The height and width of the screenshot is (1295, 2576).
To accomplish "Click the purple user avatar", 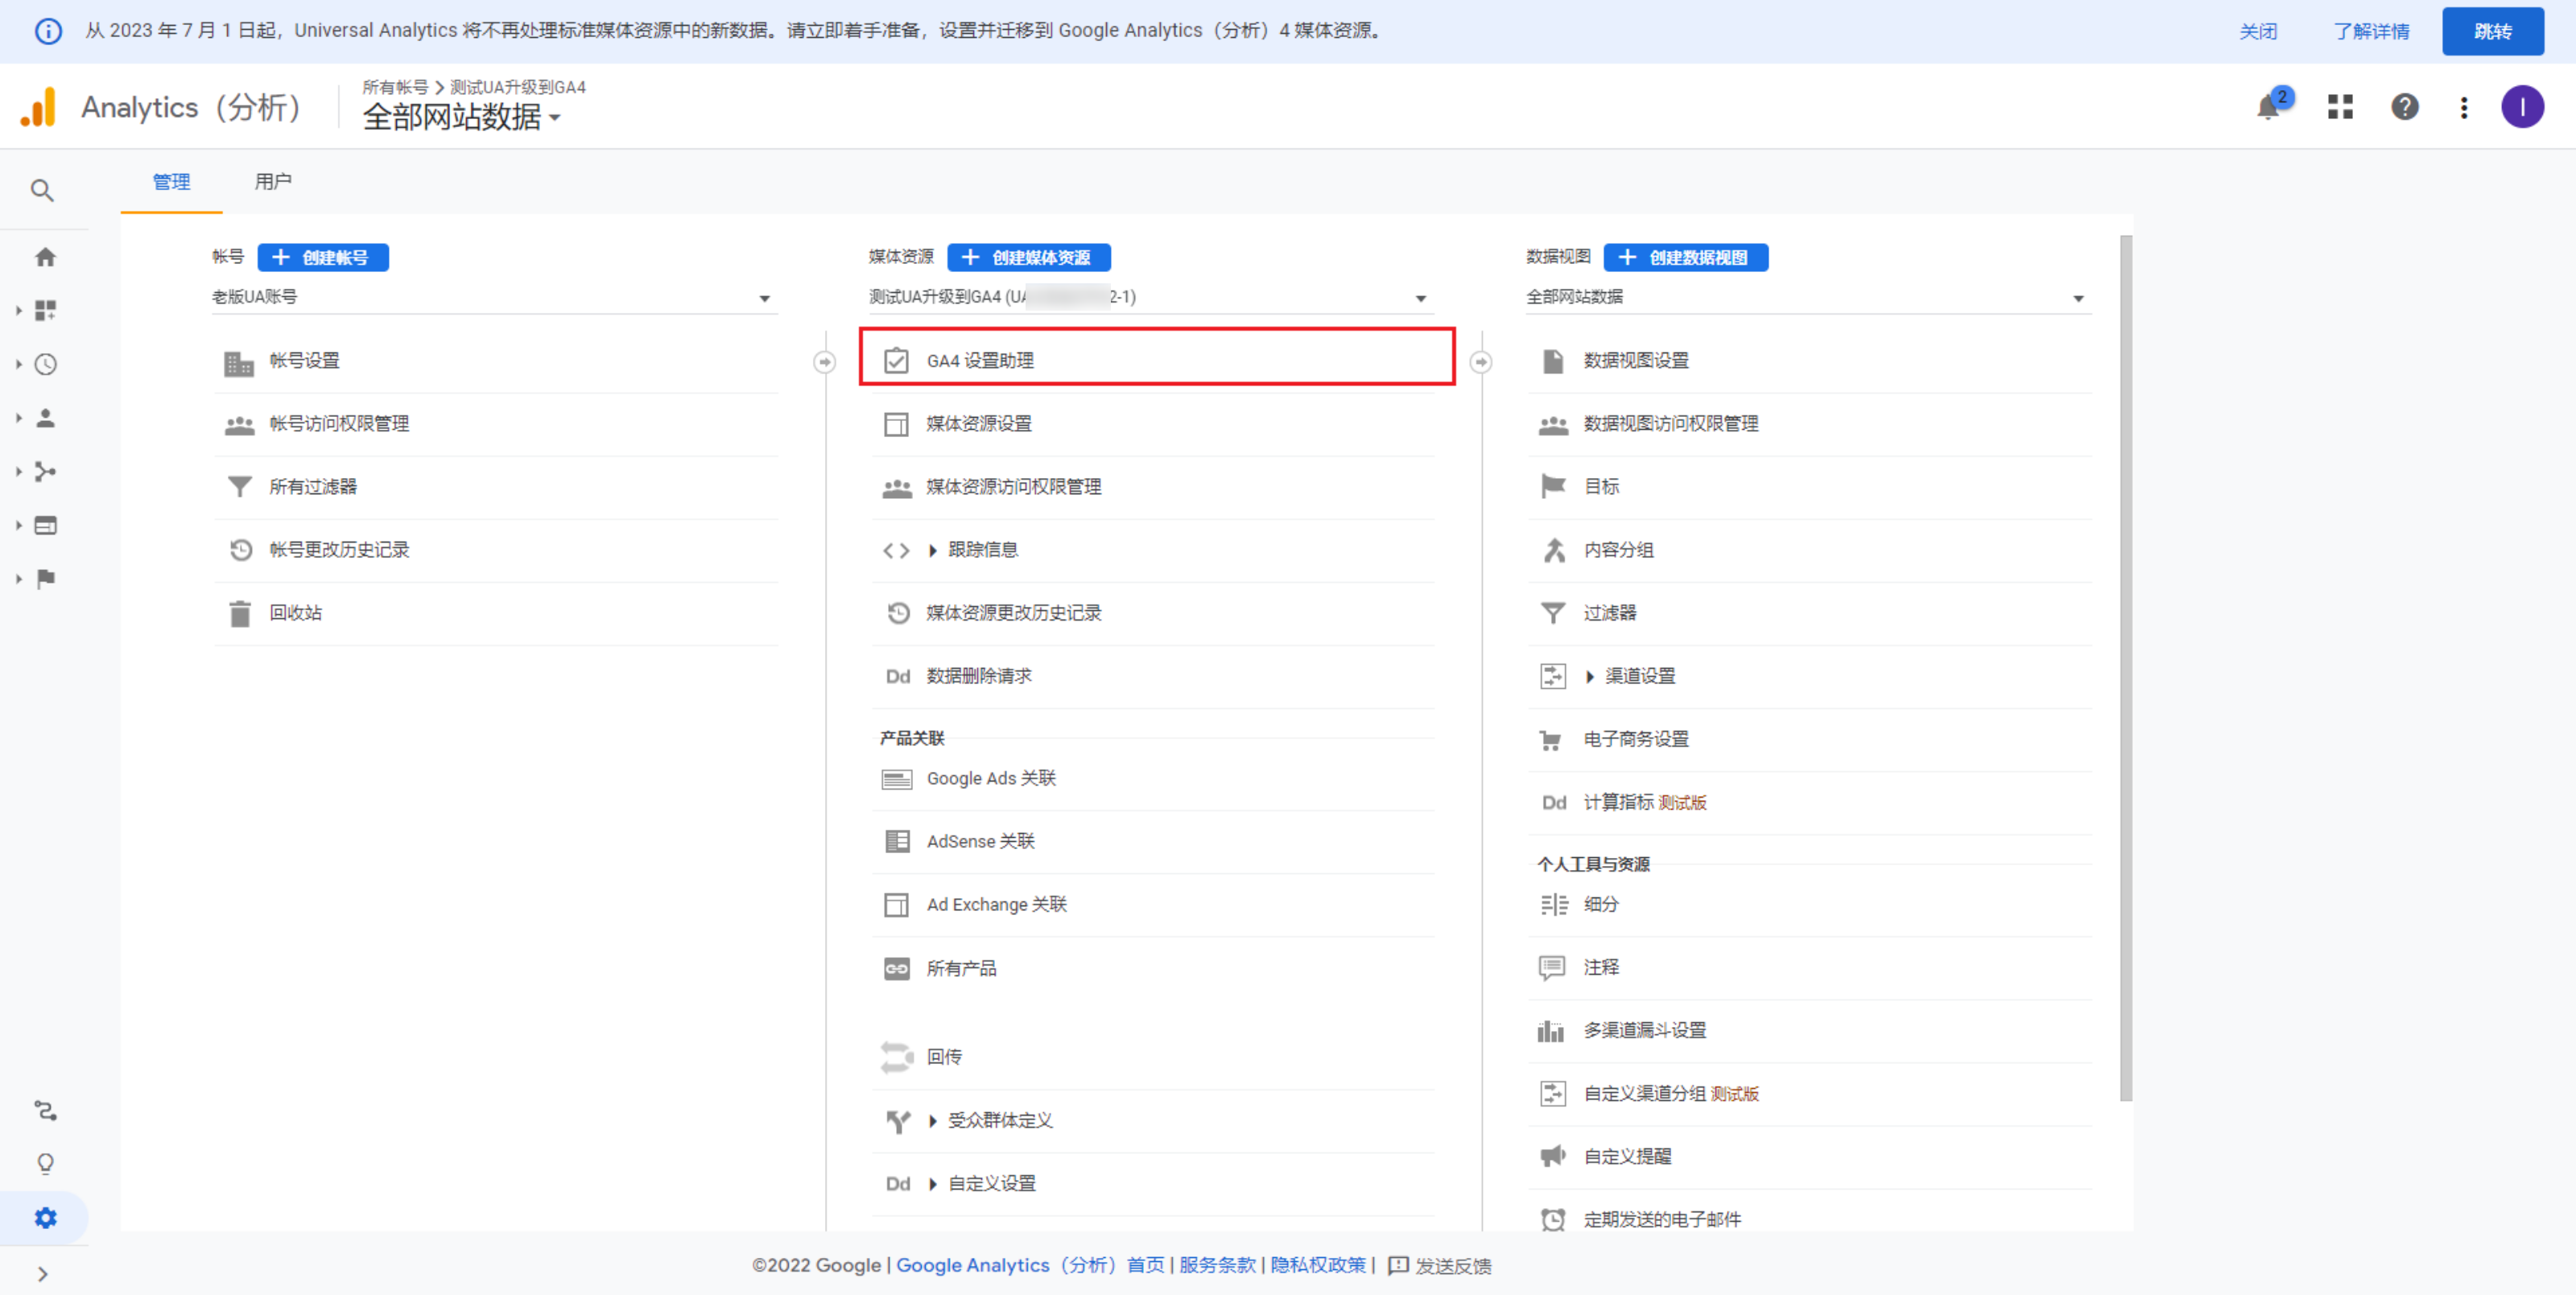I will tap(2521, 107).
